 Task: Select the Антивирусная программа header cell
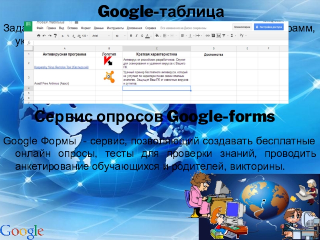pyautogui.click(x=64, y=54)
